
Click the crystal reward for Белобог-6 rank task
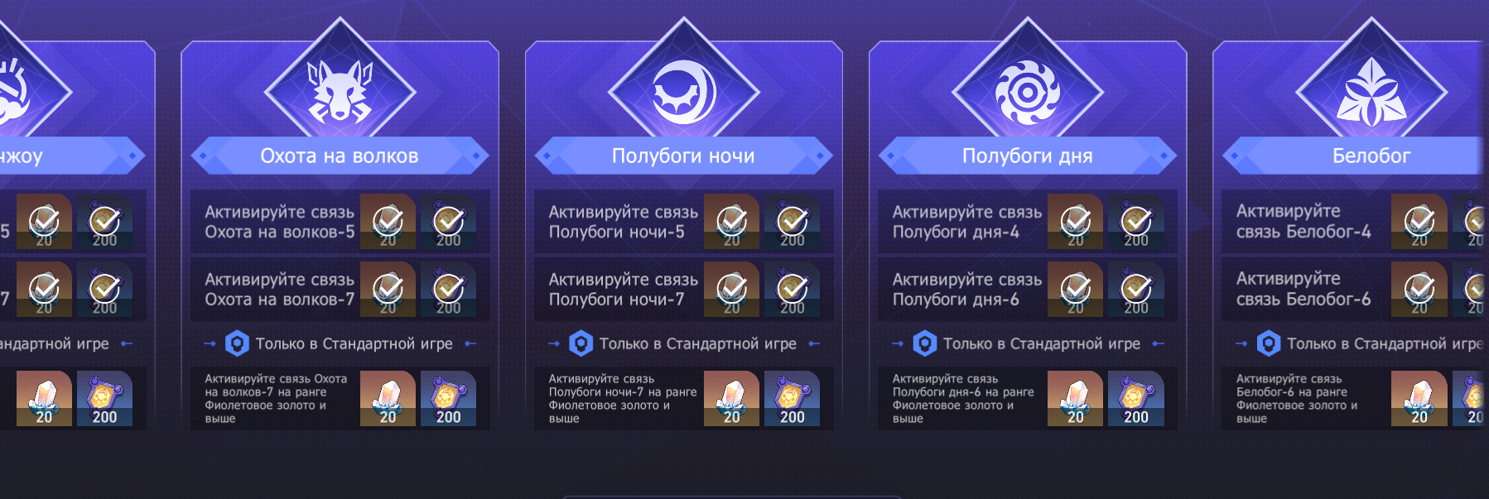tap(1419, 399)
